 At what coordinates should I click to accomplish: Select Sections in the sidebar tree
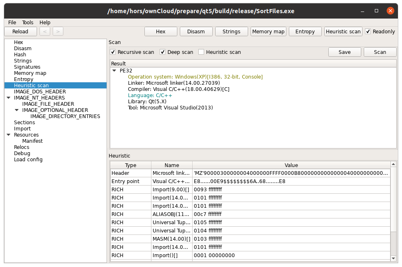pos(24,123)
